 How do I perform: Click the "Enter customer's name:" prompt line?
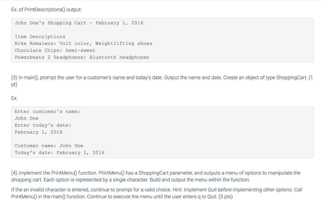click(x=47, y=111)
